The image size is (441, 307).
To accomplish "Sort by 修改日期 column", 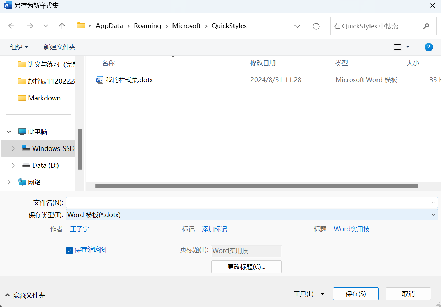I will click(263, 63).
